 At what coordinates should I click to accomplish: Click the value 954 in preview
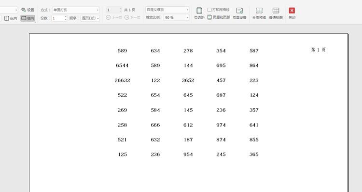point(188,154)
